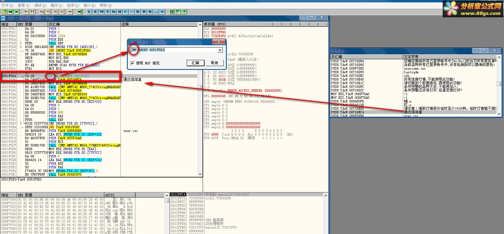Open Run trace via ellipsis button

pos(156,12)
